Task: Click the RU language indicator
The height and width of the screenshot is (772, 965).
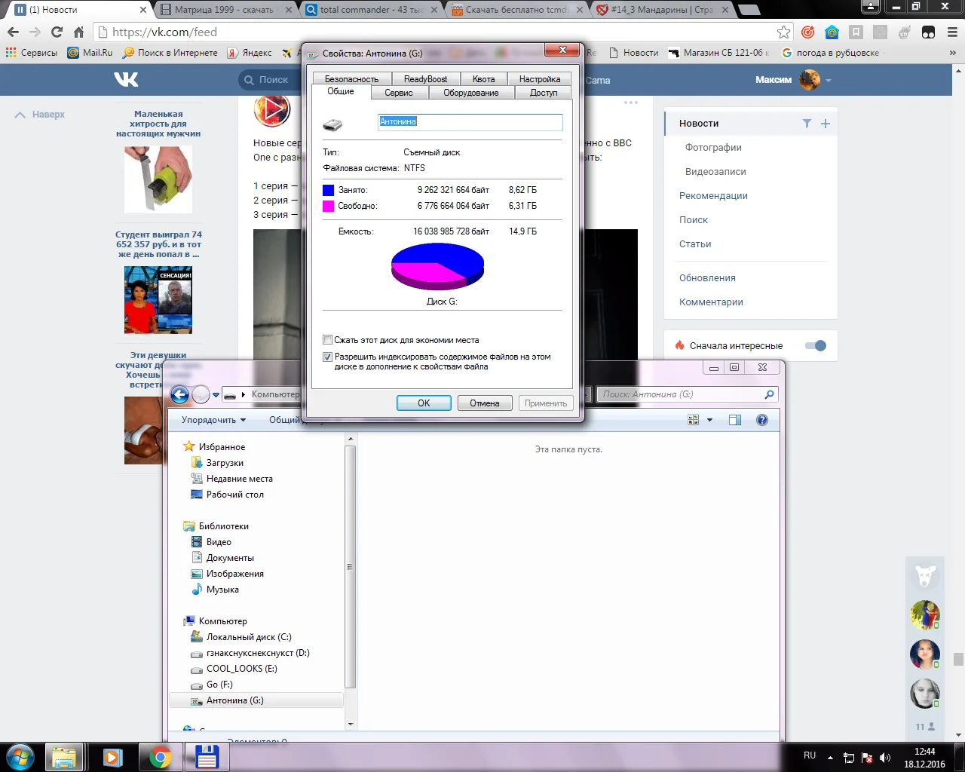Action: pyautogui.click(x=810, y=755)
